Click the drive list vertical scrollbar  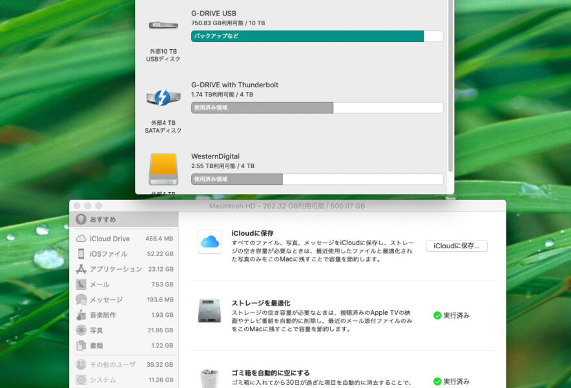coord(450,86)
